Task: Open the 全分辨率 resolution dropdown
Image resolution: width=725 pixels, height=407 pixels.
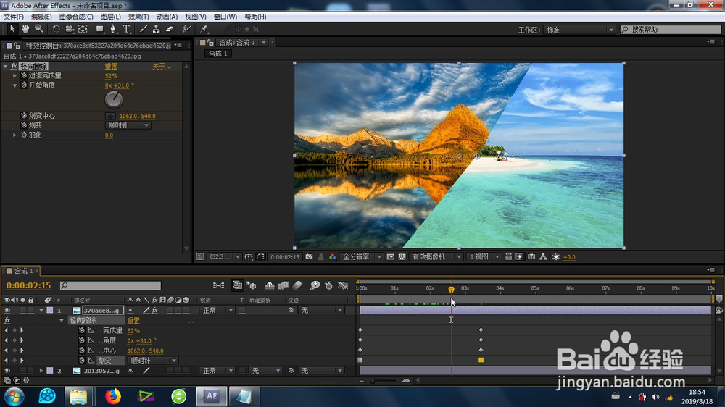Action: click(360, 257)
